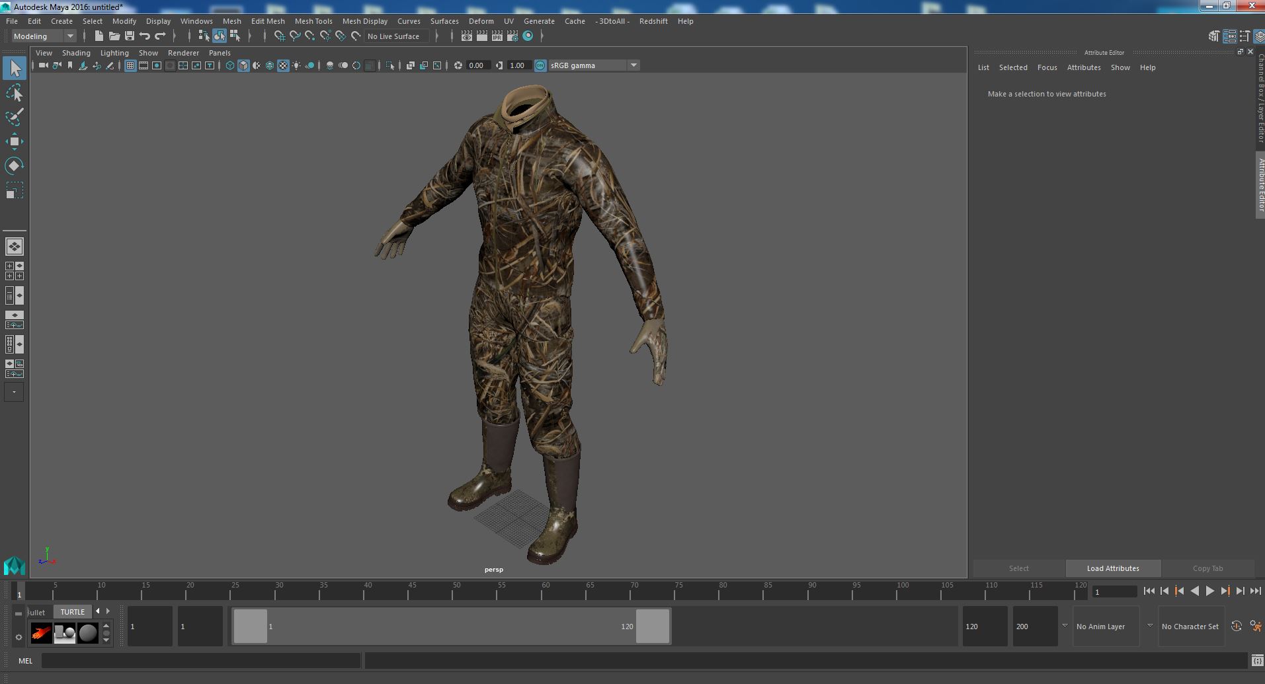Select the Lasso Select tool
The width and height of the screenshot is (1265, 684).
click(15, 93)
